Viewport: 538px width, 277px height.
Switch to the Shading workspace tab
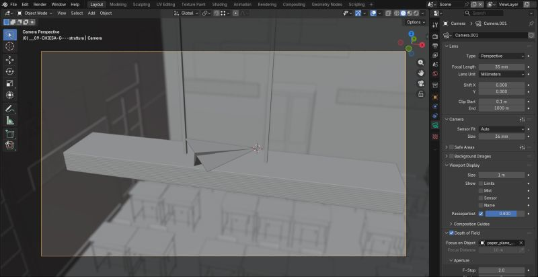click(x=219, y=5)
